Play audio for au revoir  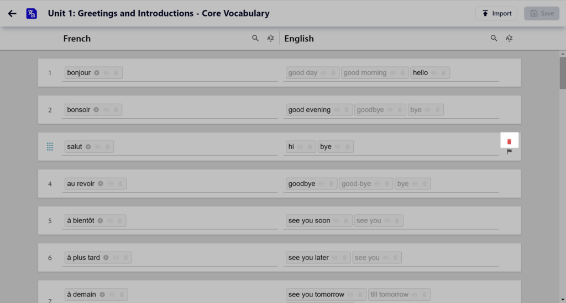click(101, 184)
